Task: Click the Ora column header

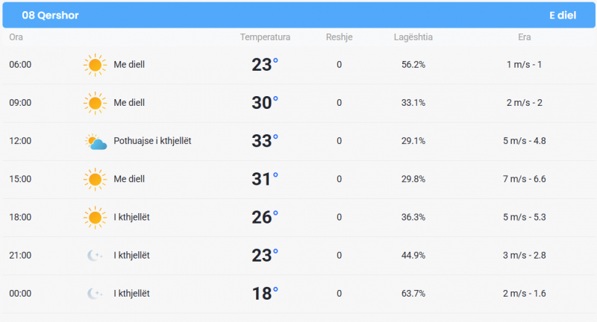Action: click(16, 37)
